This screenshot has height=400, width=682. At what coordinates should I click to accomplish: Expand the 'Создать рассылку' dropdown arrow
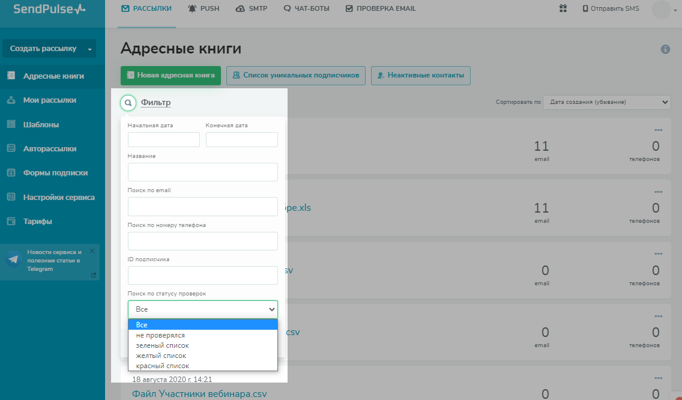click(x=89, y=49)
